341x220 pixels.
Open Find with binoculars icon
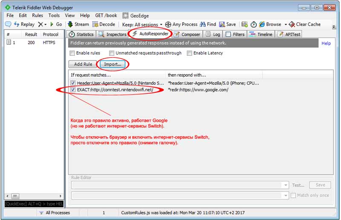pyautogui.click(x=208, y=24)
